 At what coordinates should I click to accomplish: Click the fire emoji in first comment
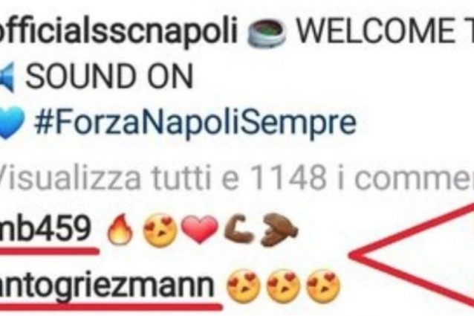point(120,229)
